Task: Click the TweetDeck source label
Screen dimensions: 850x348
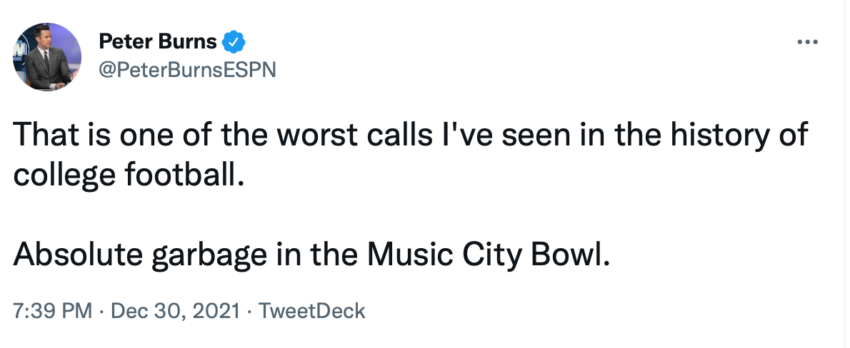Action: [x=311, y=311]
